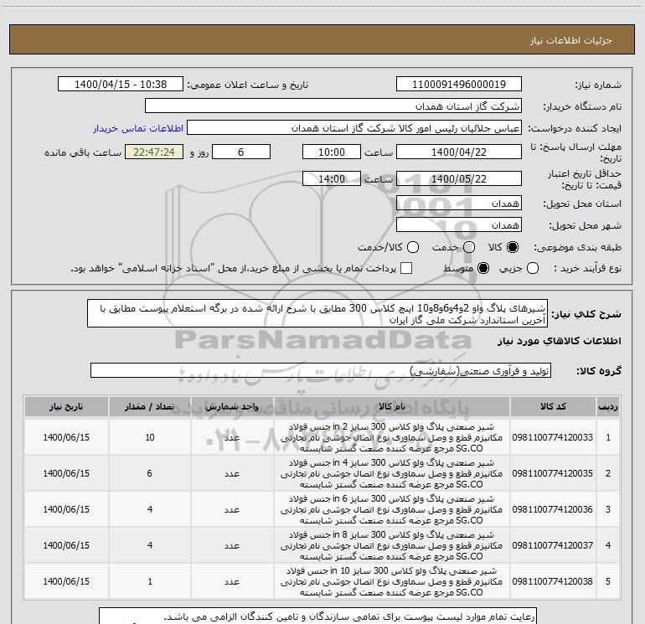Select the خدمت radio button
This screenshot has width=645, height=624.
[469, 247]
